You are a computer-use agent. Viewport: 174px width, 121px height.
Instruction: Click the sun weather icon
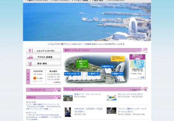pyautogui.click(x=35, y=78)
